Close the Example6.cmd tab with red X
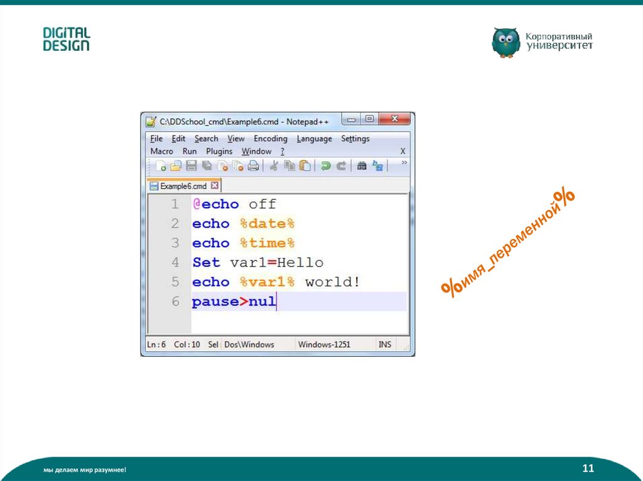643x481 pixels. pos(215,186)
